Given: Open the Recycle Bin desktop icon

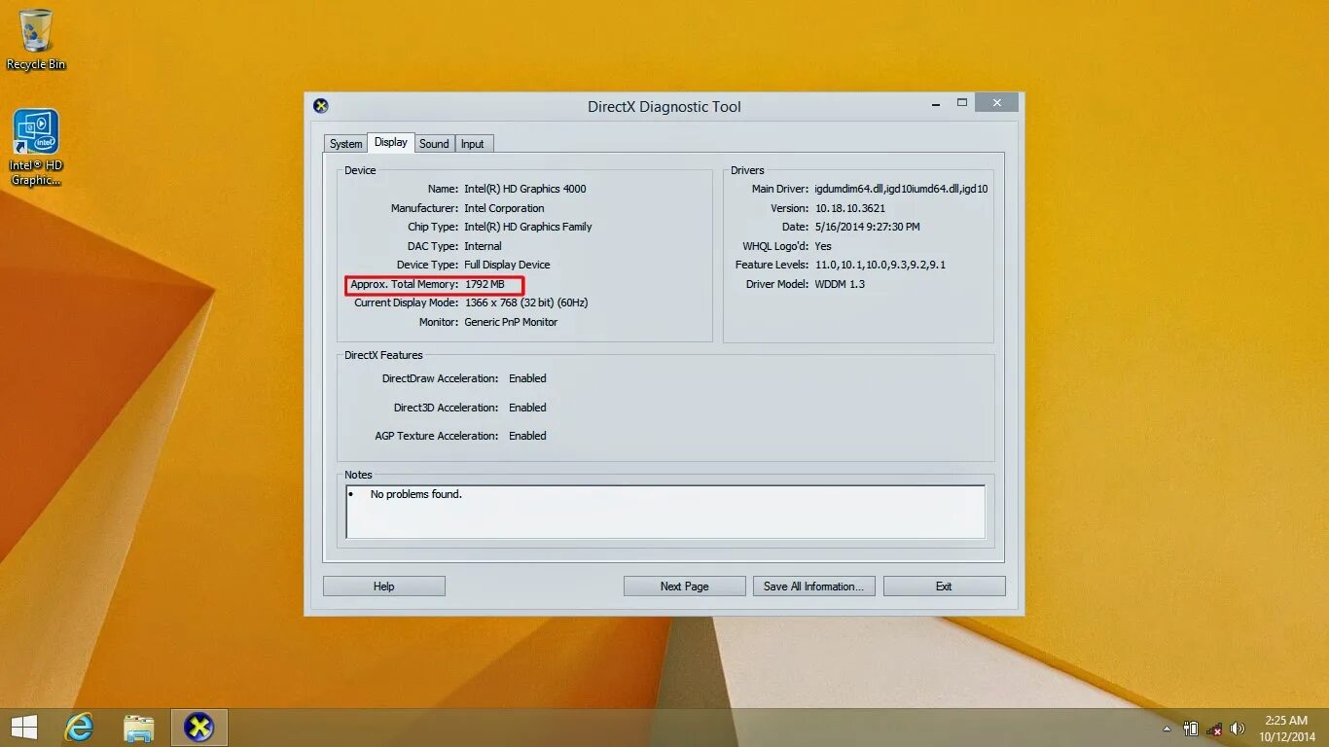Looking at the screenshot, I should point(36,39).
